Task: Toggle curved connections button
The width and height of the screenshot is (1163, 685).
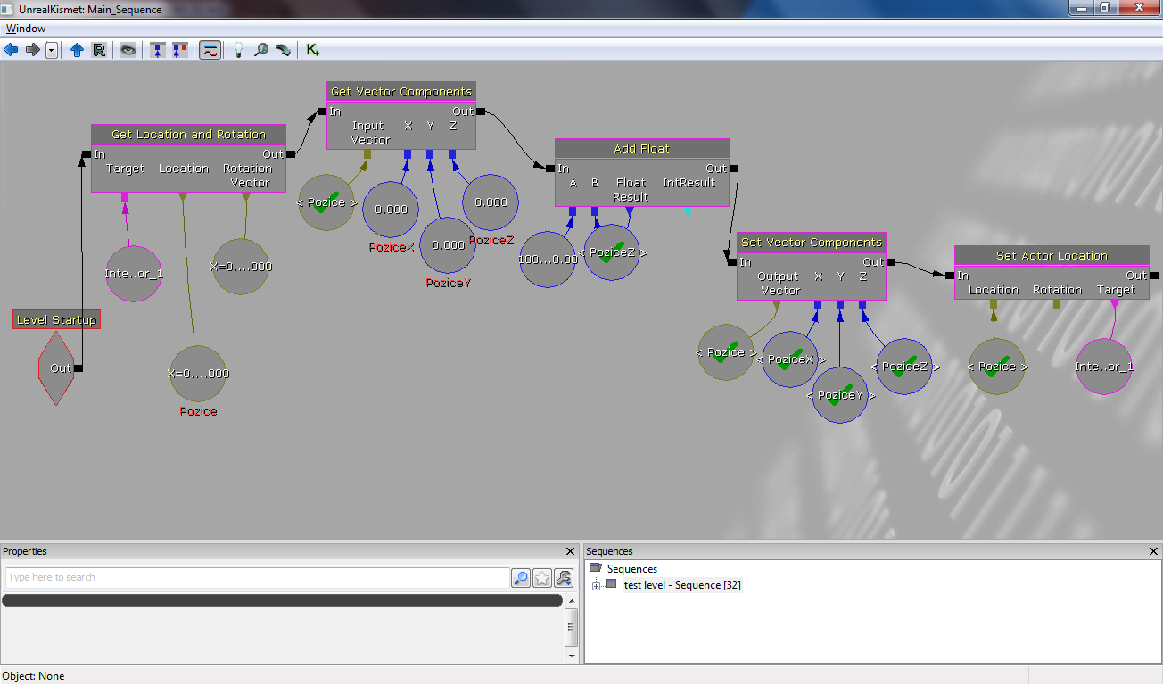Action: tap(210, 50)
